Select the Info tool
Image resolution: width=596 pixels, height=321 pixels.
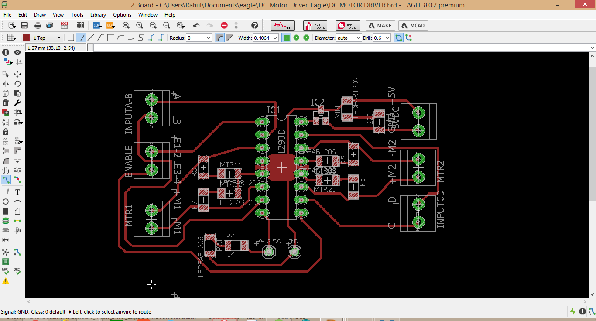[6, 52]
